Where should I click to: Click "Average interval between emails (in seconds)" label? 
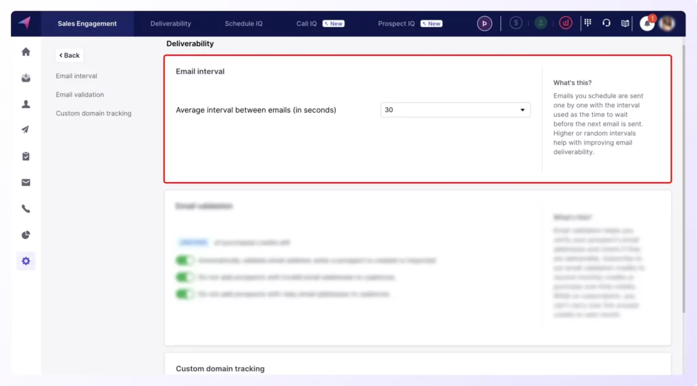(256, 110)
